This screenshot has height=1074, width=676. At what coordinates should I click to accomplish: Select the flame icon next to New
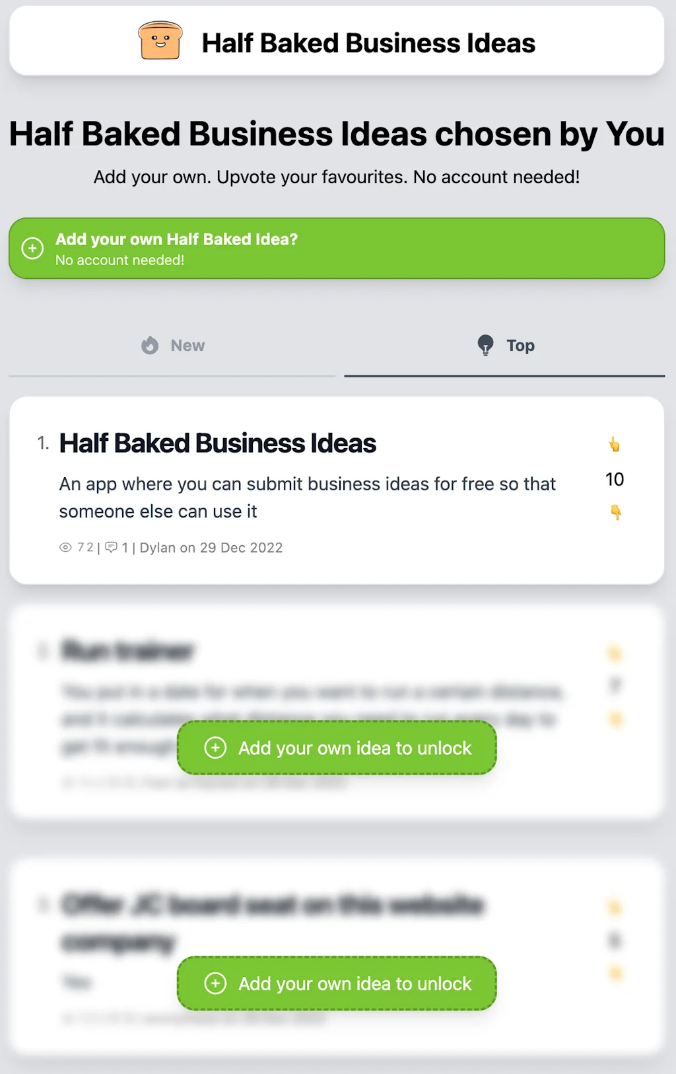click(149, 345)
